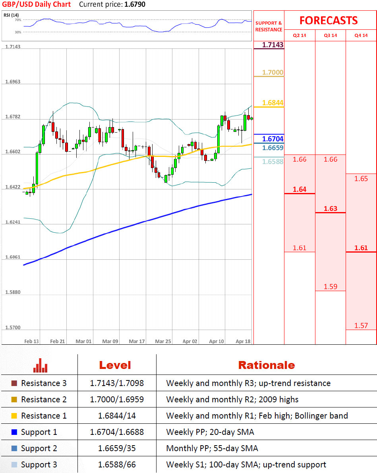Click level cell 1.6588/66
The image size is (377, 473).
point(117,465)
